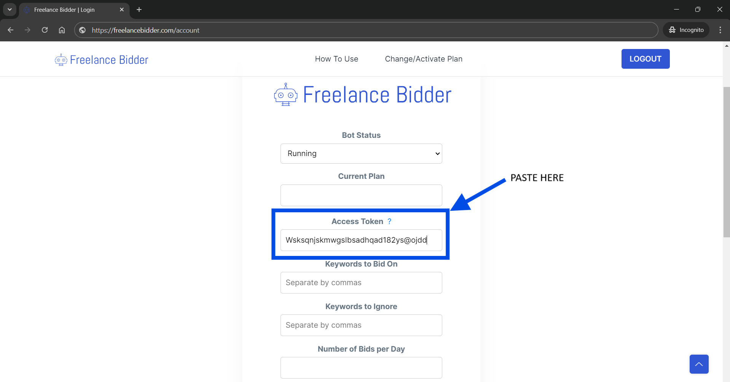Go to the browser home page

(62, 30)
